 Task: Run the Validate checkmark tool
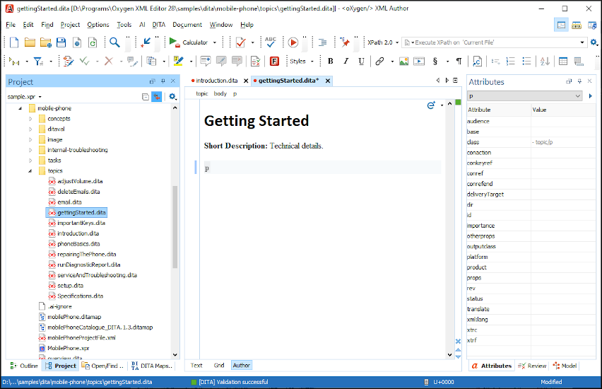(242, 42)
